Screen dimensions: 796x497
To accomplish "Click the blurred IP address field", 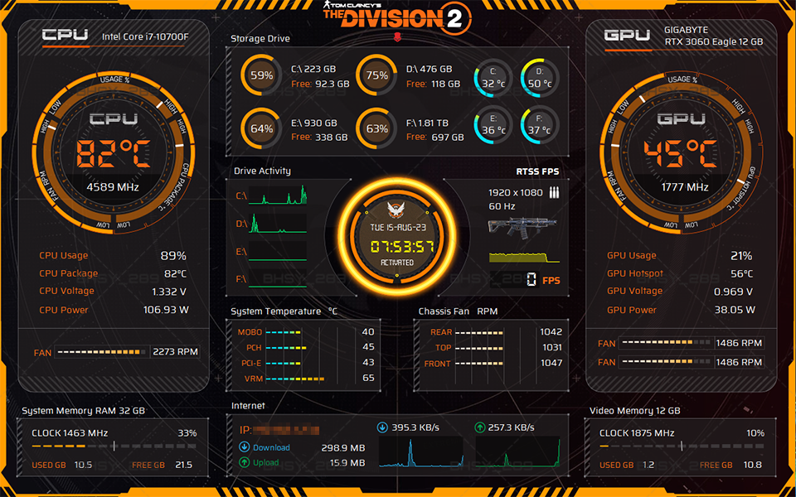I will pos(286,430).
